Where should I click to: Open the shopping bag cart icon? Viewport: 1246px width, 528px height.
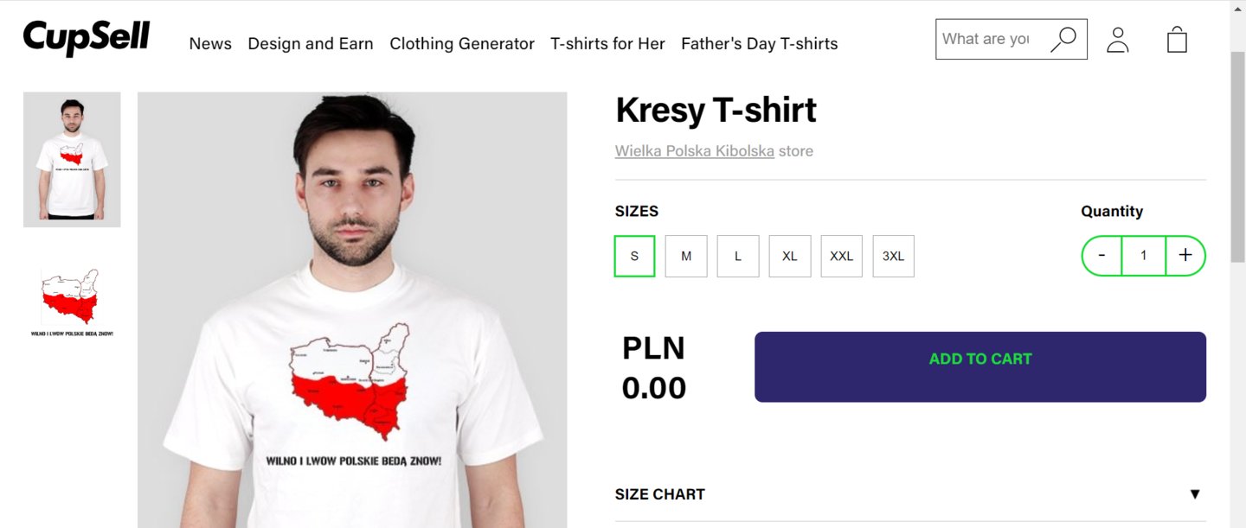pos(1177,40)
